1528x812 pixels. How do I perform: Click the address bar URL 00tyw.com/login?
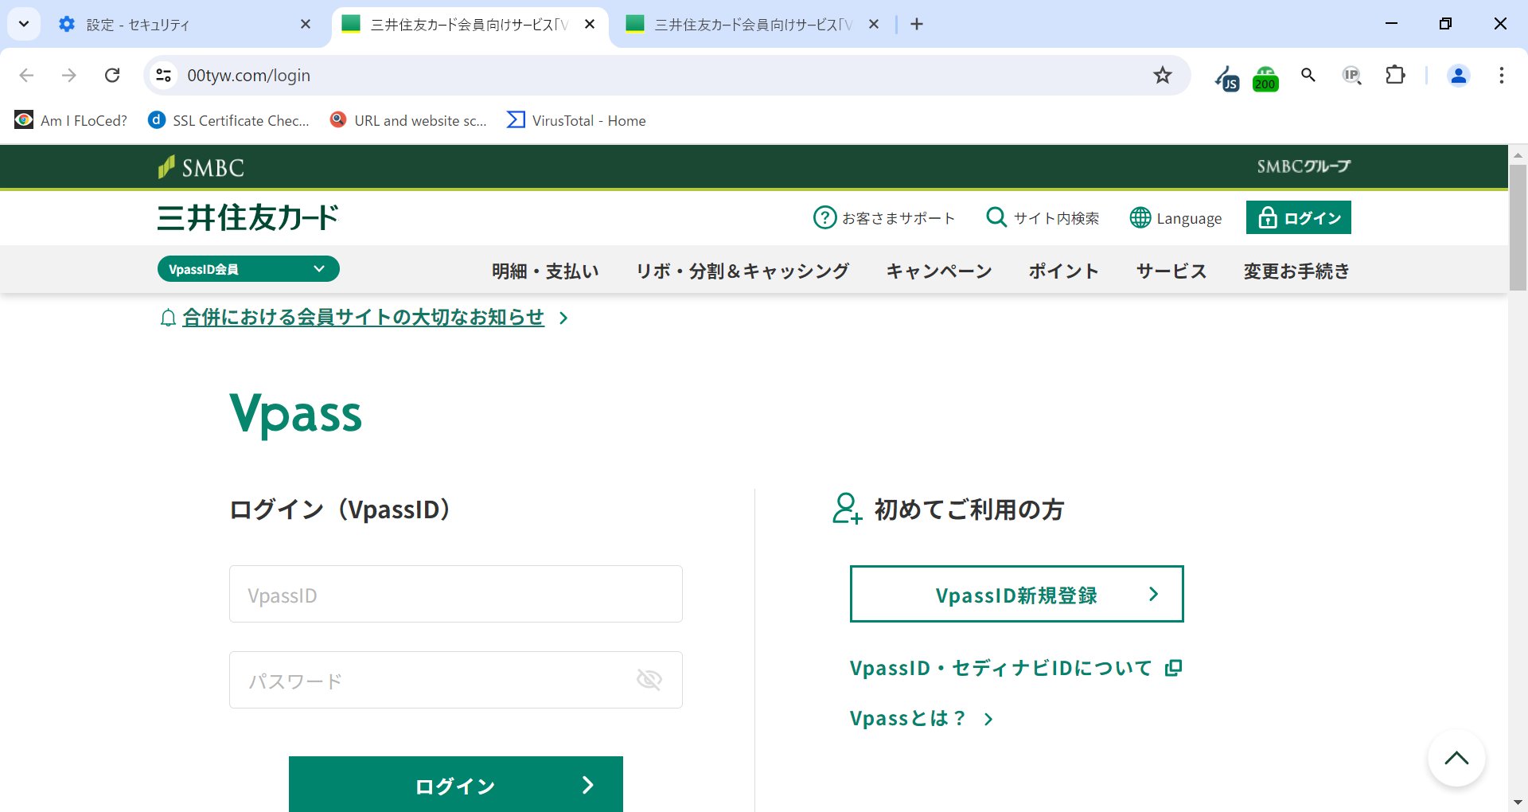(248, 75)
